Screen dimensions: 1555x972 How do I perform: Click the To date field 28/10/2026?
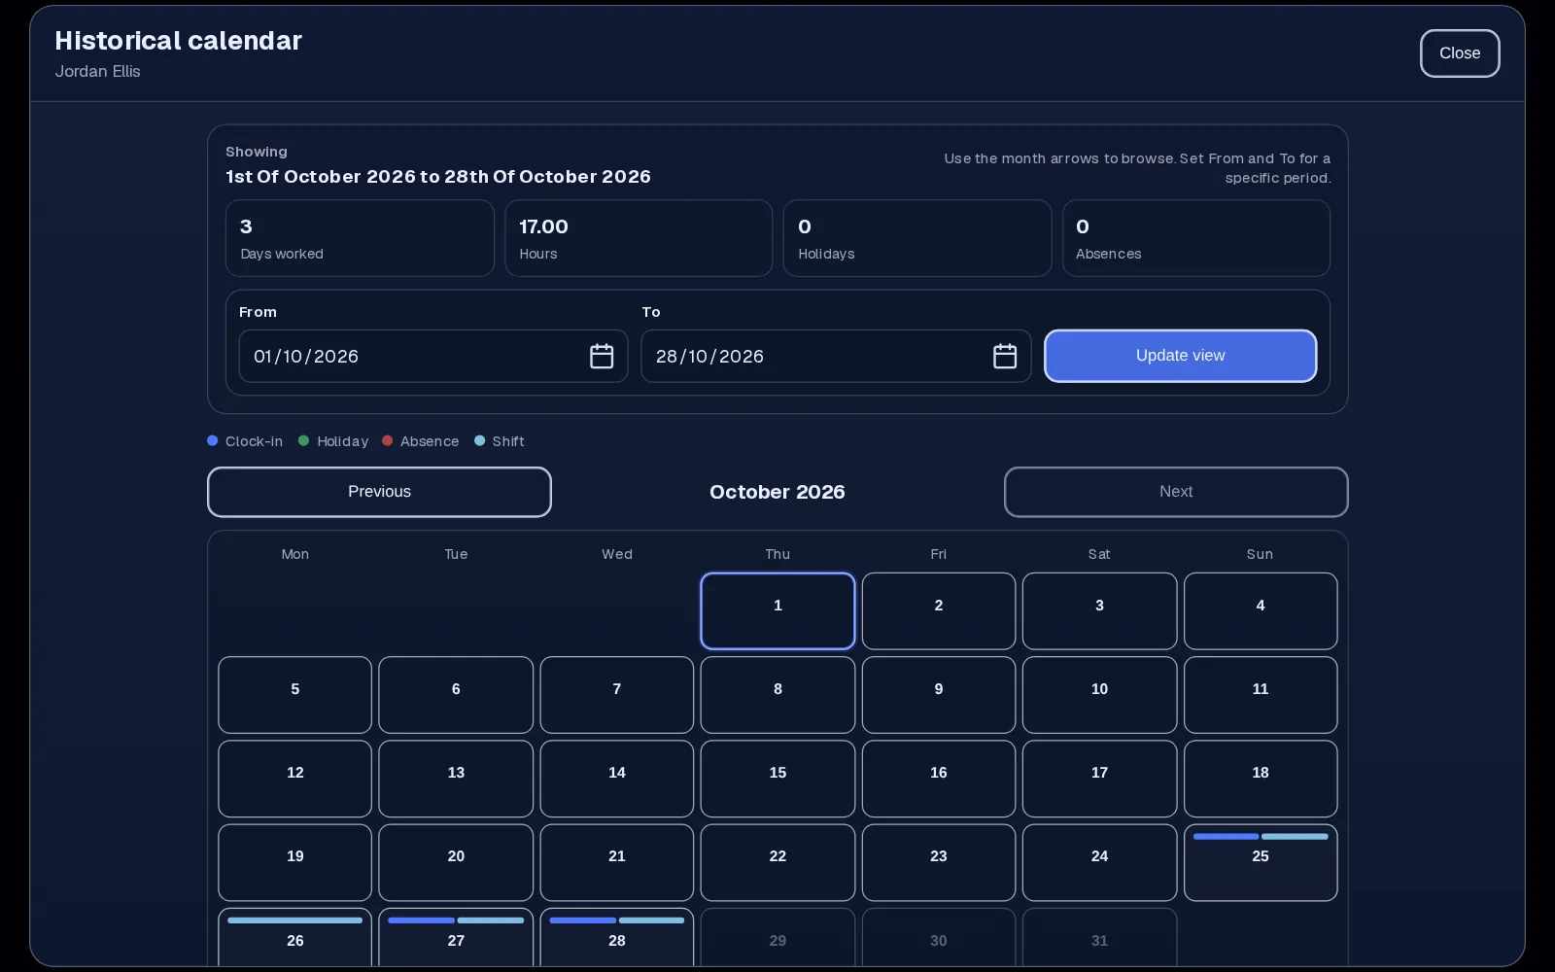(836, 357)
